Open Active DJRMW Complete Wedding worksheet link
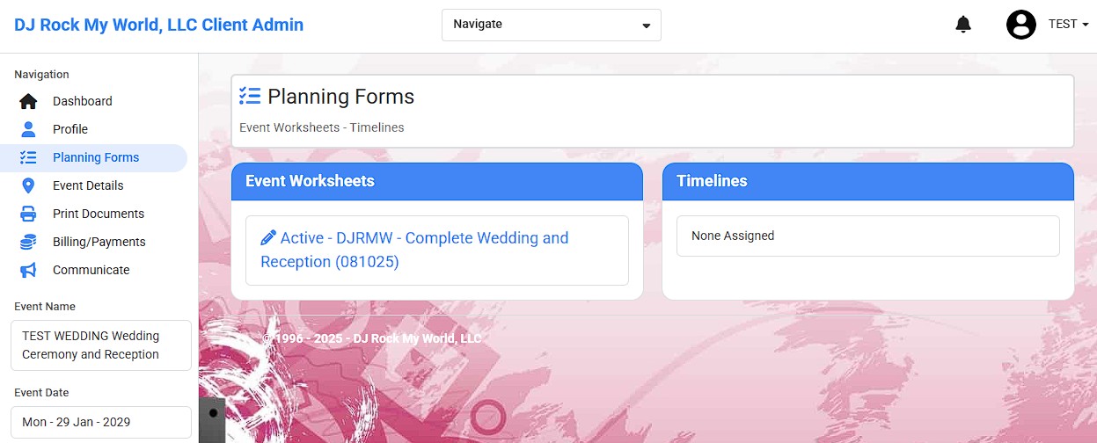The width and height of the screenshot is (1097, 443). (414, 250)
